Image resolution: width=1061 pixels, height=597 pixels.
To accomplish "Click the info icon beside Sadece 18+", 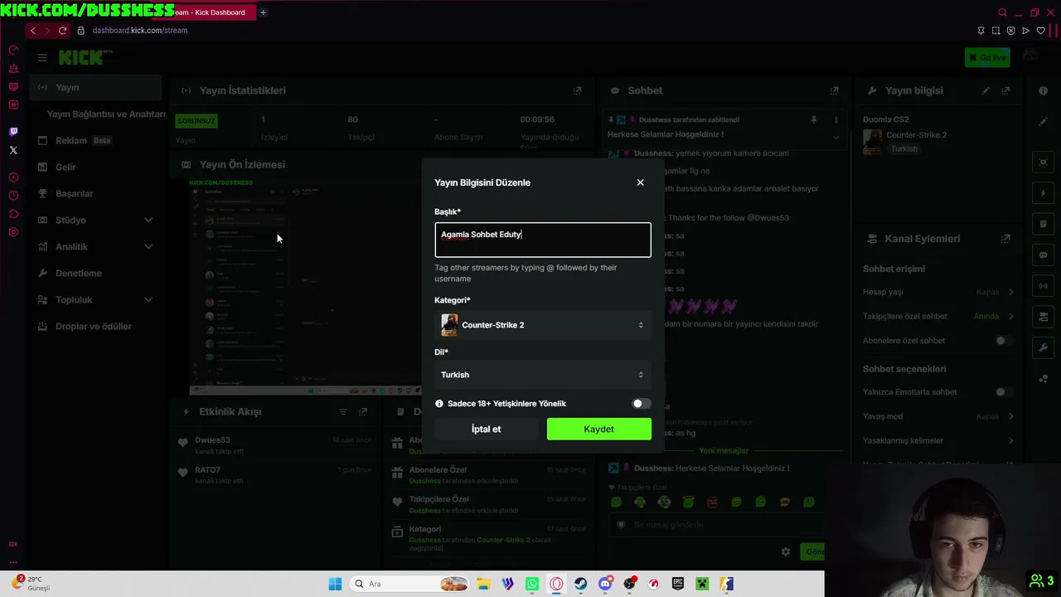I will [x=439, y=404].
